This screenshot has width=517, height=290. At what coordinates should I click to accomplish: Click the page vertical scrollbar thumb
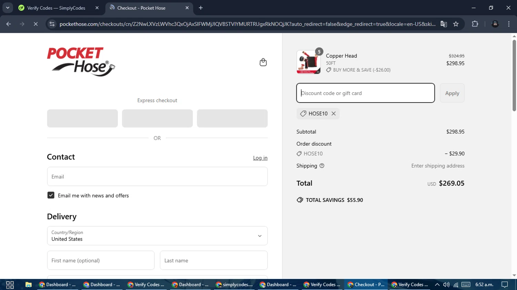pyautogui.click(x=514, y=76)
